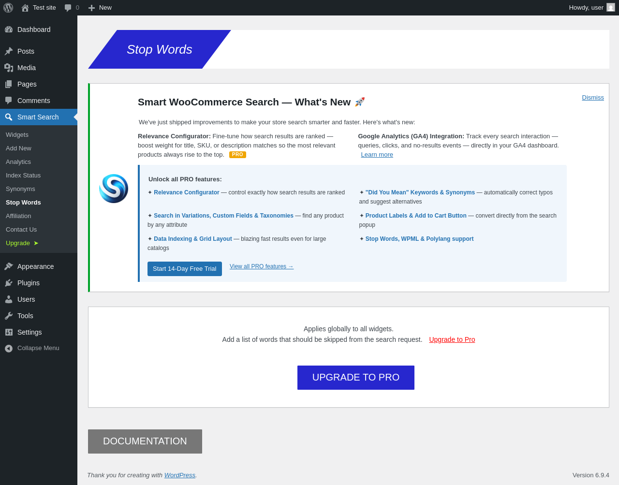Click the "Unlock all PRO features:" heading
Screen dimensions: 619x485
tap(185, 179)
